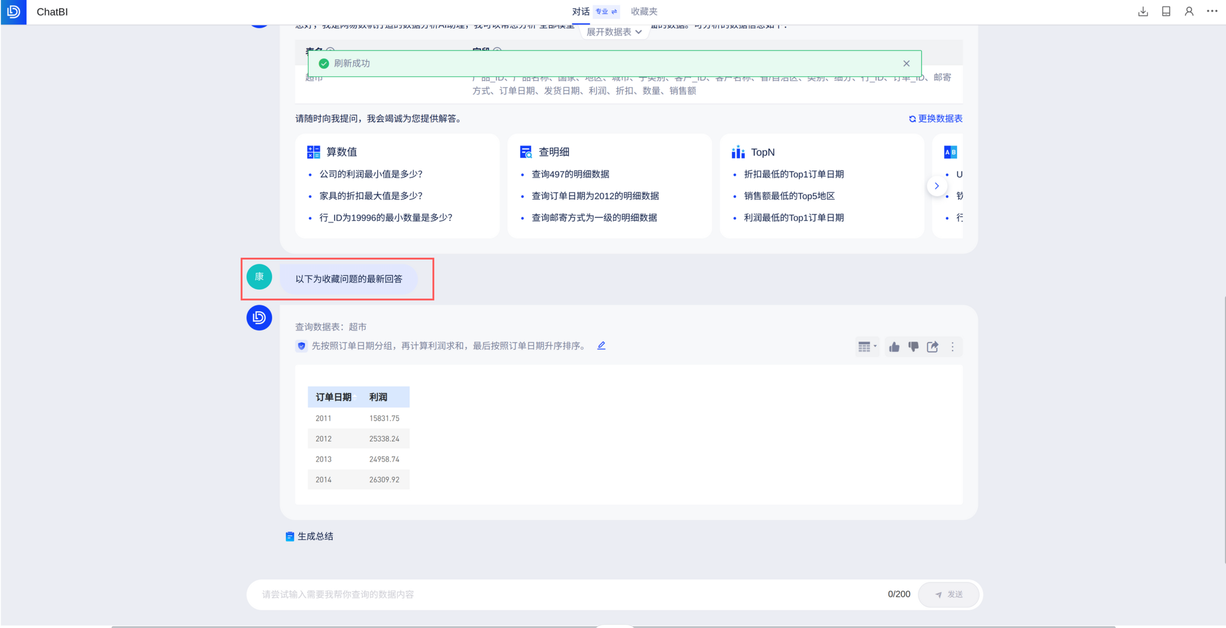Dismiss the 刷新成功 notification
The height and width of the screenshot is (628, 1226).
point(906,63)
